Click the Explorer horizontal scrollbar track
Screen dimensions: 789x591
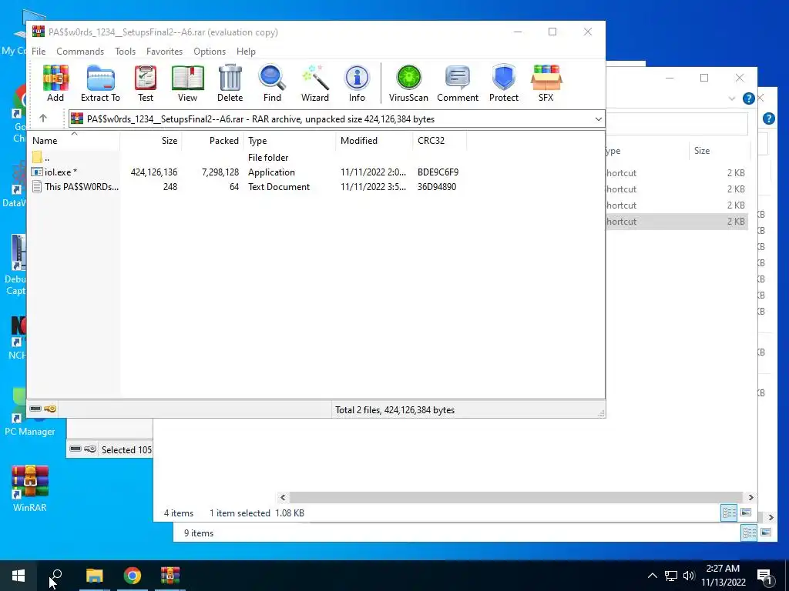(516, 497)
